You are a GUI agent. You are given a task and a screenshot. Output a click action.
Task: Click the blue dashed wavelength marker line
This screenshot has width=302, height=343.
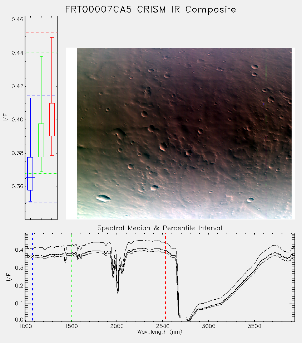coord(33,277)
